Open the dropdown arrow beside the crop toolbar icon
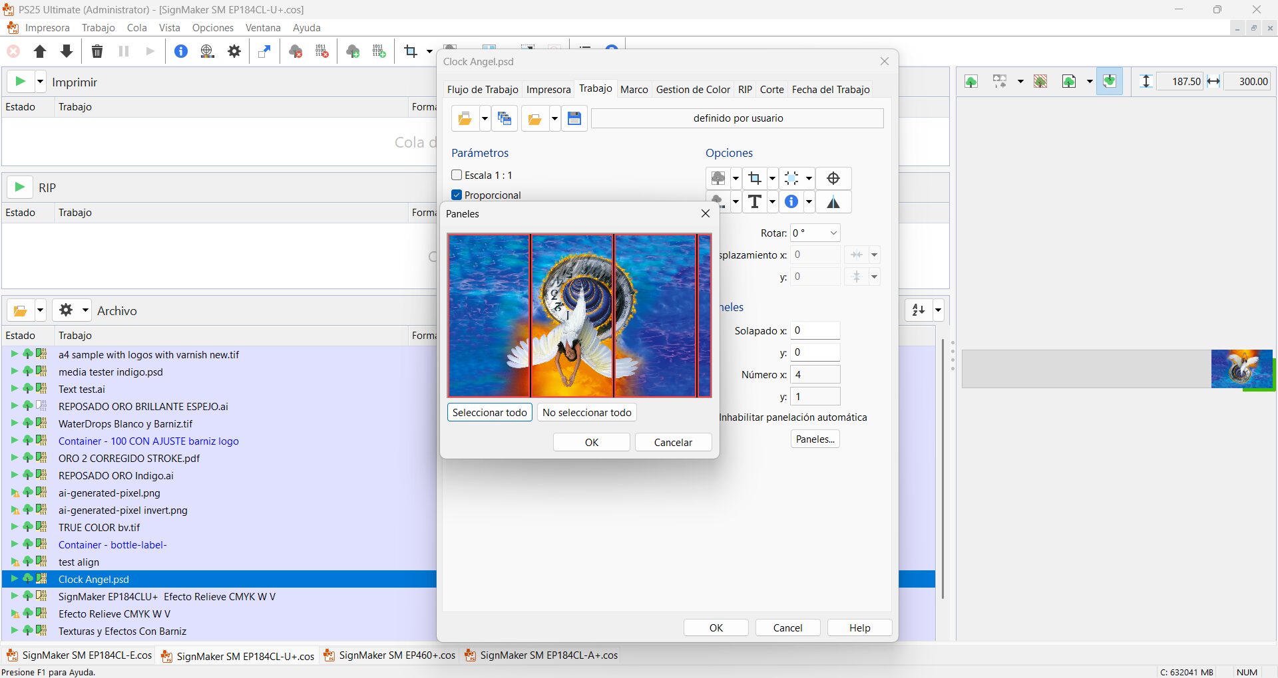 tap(429, 51)
